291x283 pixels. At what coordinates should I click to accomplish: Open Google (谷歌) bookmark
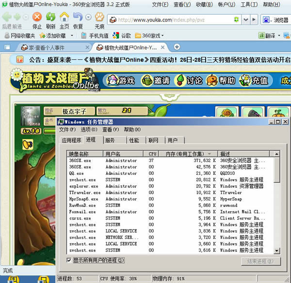pyautogui.click(x=122, y=35)
